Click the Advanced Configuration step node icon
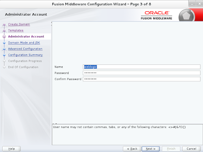Viewport: 203px width, 152px height. pyautogui.click(x=4, y=49)
